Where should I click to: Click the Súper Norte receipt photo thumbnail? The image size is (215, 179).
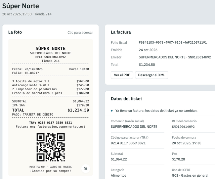pos(51,107)
